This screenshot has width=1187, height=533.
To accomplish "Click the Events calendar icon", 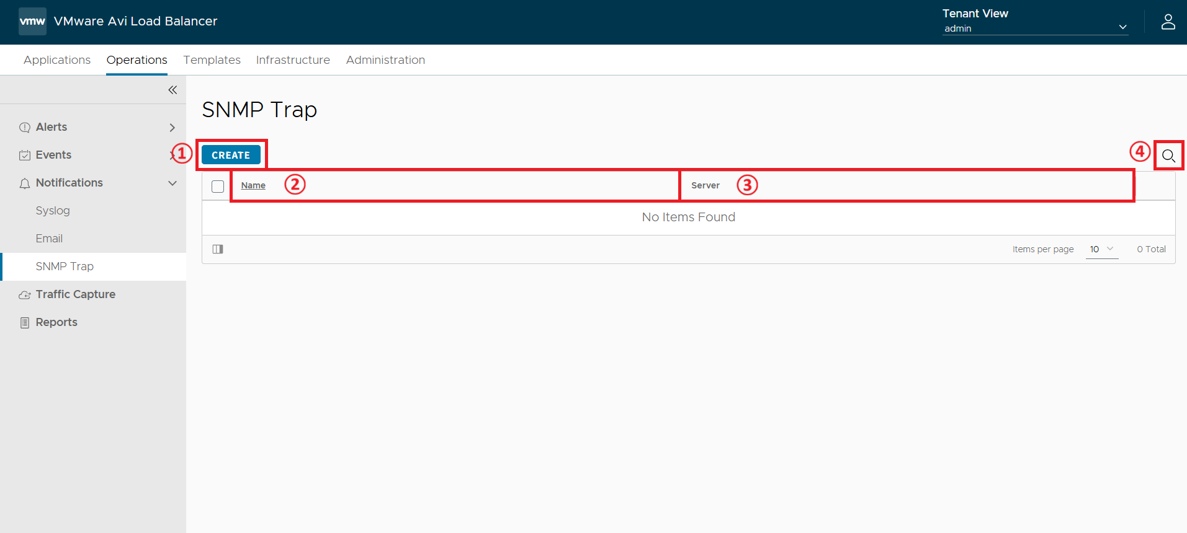I will point(25,156).
